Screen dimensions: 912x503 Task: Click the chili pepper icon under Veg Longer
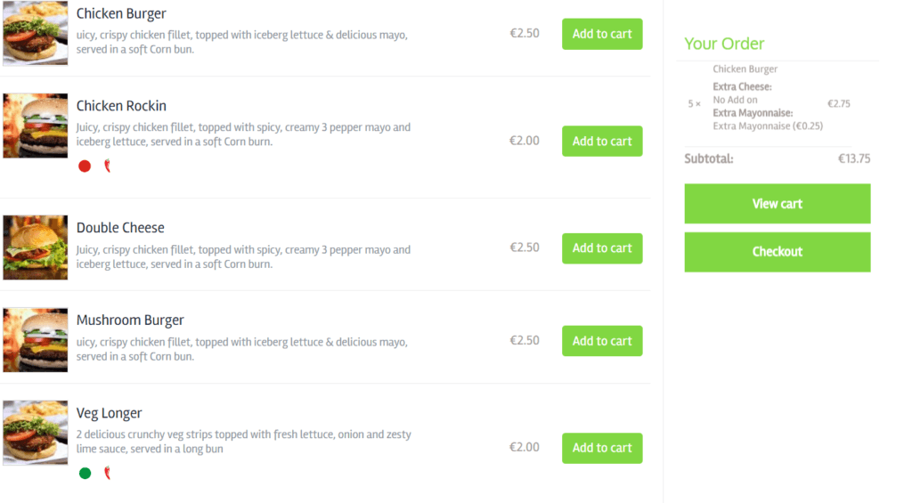click(108, 473)
